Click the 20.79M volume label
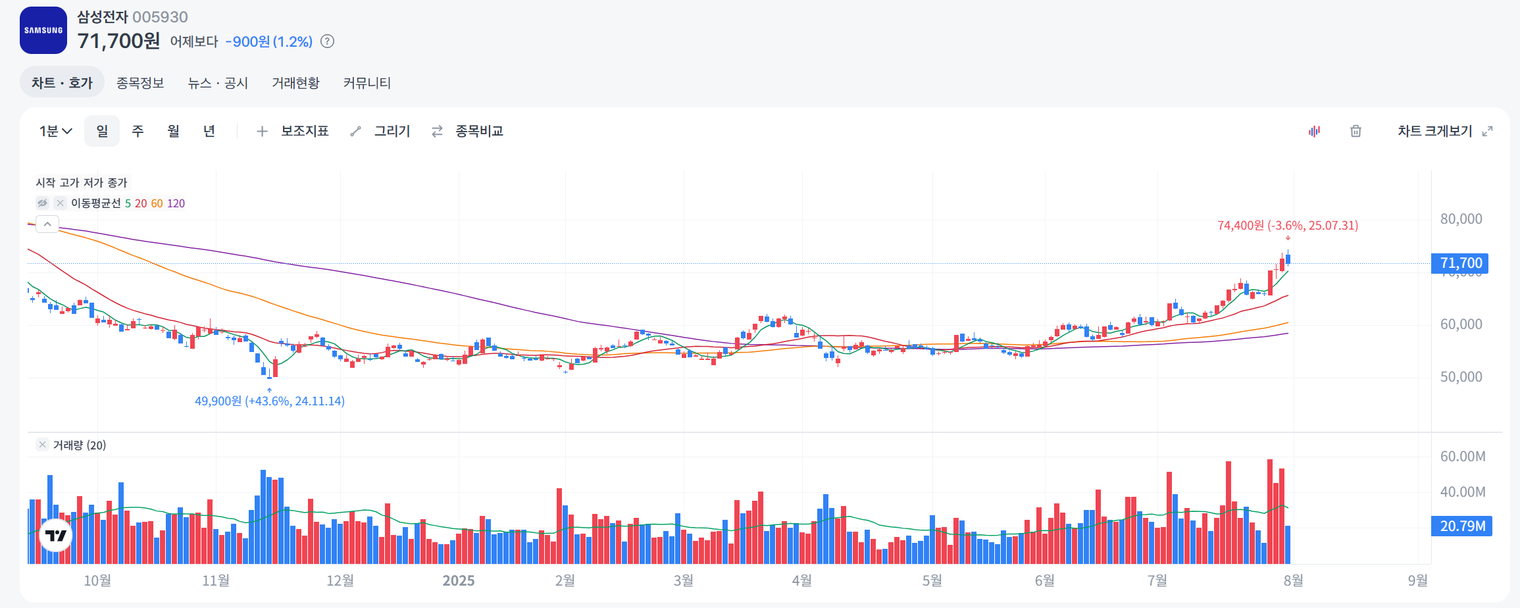 1461,526
